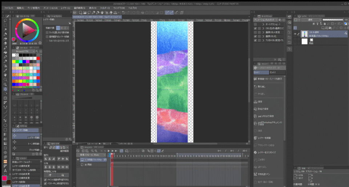Click the red main color swatch under the color wheel
This screenshot has height=187, width=349.
13,39
